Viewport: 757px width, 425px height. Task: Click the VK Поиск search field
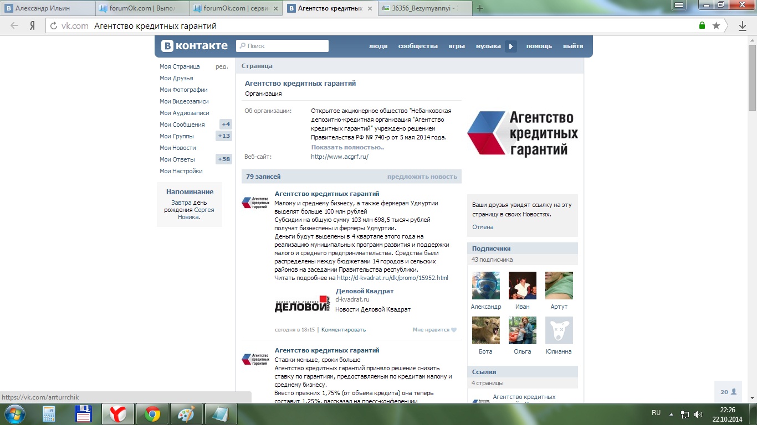[x=283, y=46]
